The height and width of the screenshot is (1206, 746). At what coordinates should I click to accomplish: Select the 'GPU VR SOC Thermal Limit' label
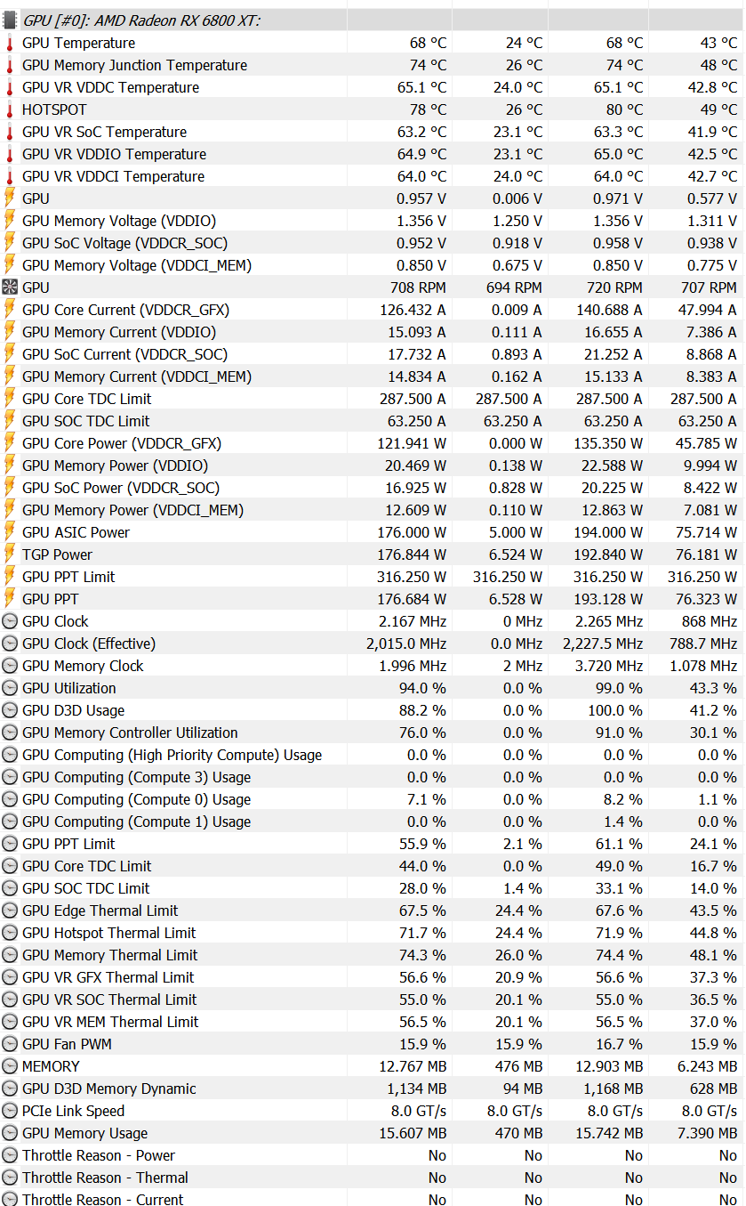[110, 1000]
